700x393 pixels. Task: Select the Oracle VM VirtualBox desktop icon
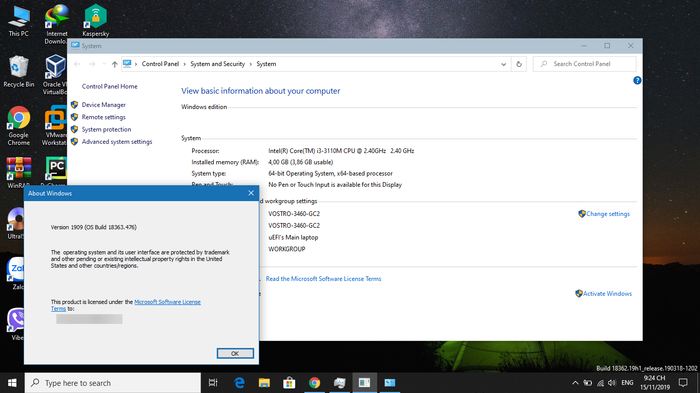click(55, 75)
